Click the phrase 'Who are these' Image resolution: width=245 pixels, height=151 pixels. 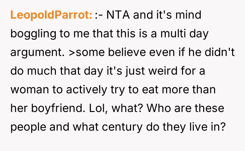(175, 109)
